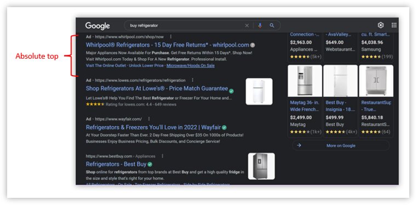Click the www.wayfair.com ad URL
Screen dimensions: 417x205
point(118,118)
